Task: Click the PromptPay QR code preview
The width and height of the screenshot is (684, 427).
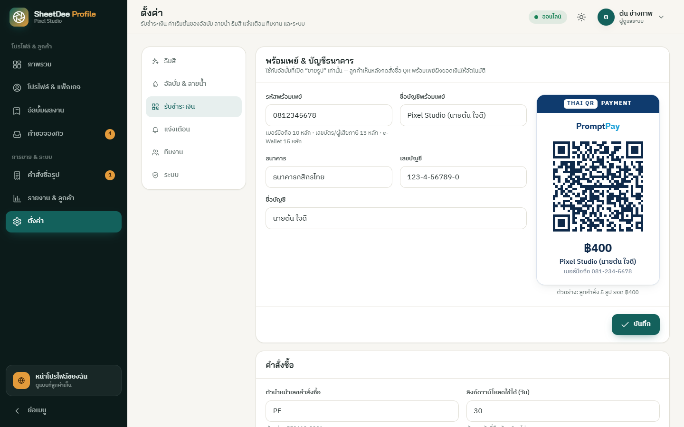Action: (598, 186)
